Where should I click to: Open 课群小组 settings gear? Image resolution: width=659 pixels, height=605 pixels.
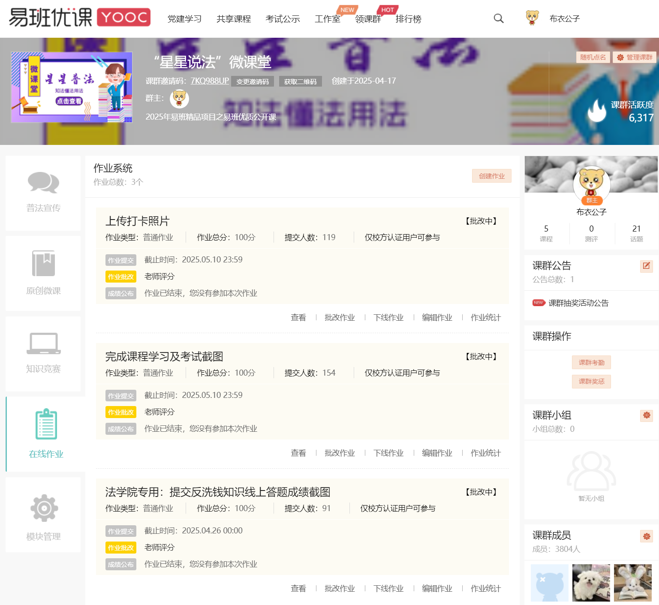tap(647, 415)
